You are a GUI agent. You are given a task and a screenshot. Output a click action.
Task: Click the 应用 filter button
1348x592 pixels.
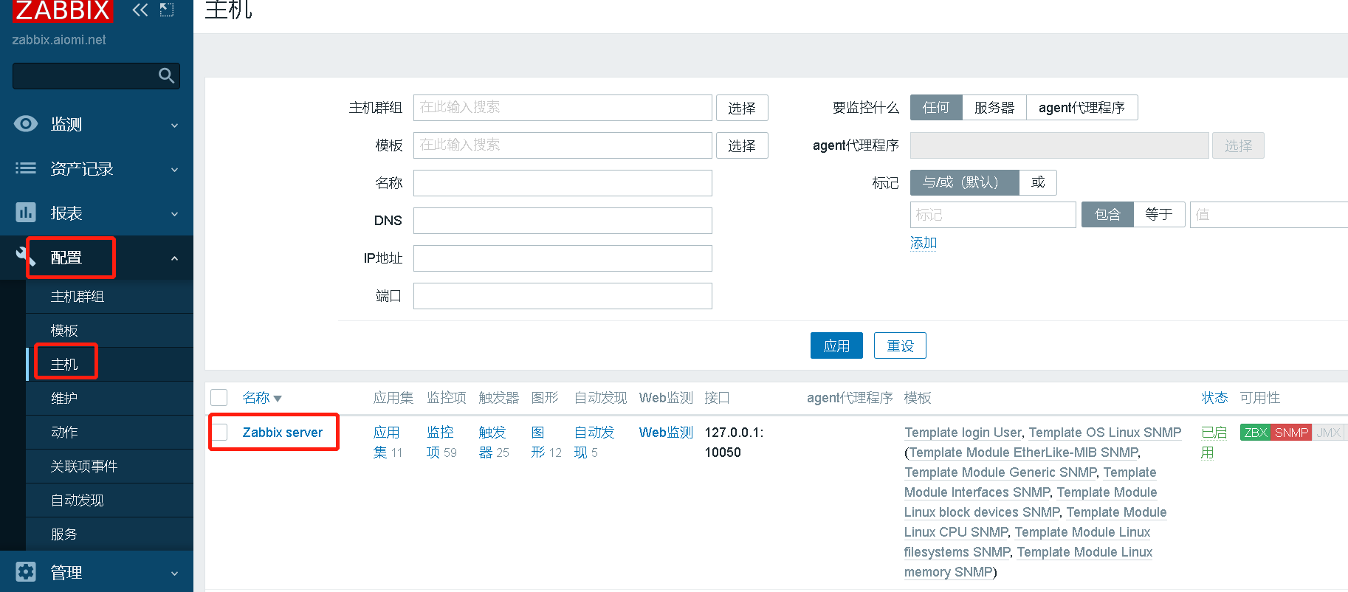pos(836,345)
